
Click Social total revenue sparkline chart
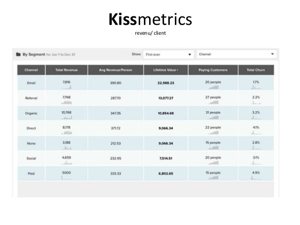(x=66, y=163)
